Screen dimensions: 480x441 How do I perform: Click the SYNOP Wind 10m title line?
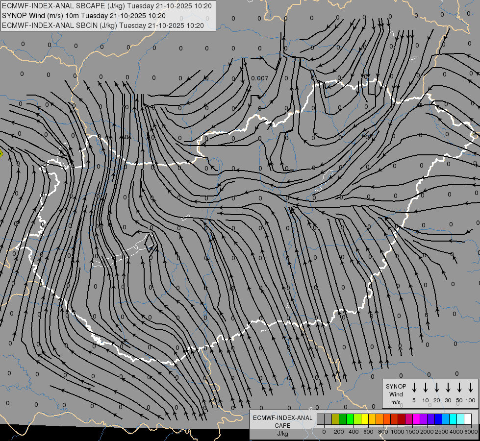click(x=83, y=16)
